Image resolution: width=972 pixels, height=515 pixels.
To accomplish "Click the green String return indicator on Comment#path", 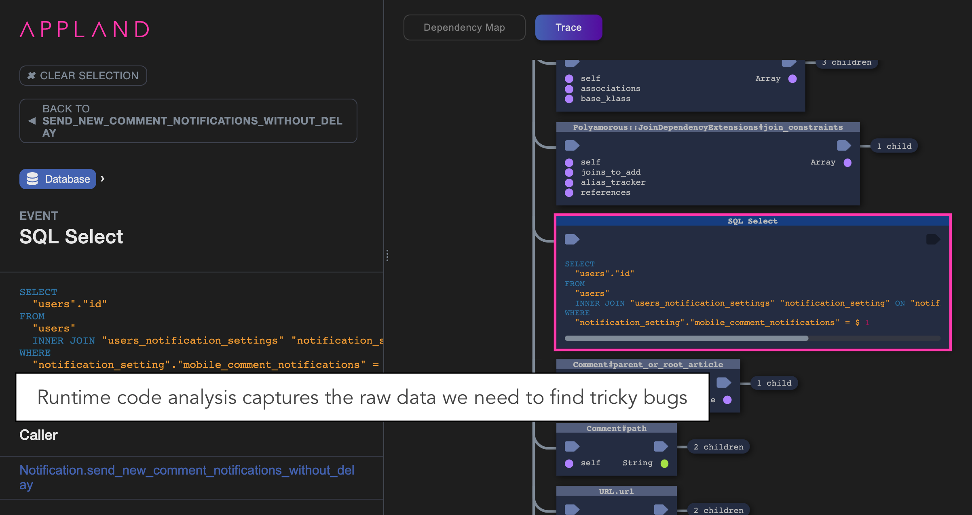I will (665, 463).
